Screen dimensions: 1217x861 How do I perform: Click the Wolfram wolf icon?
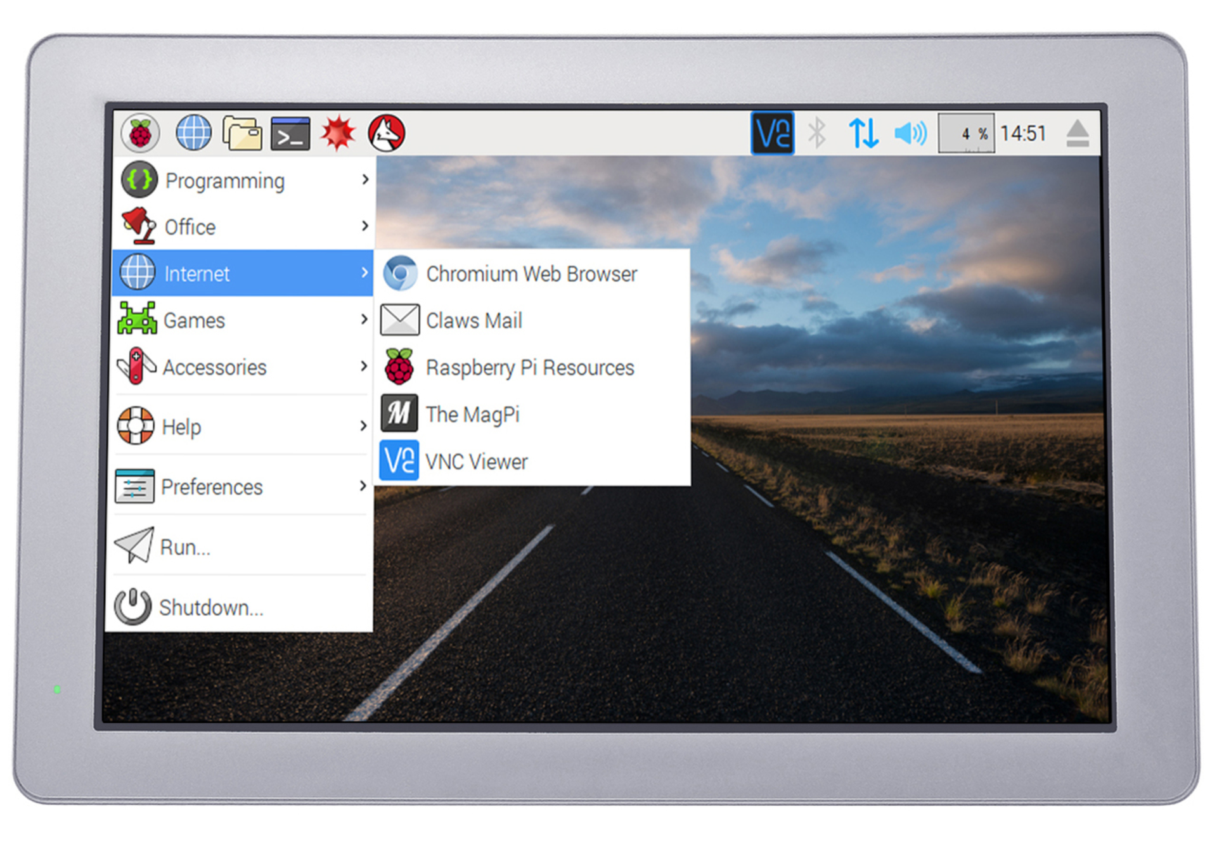coord(386,134)
